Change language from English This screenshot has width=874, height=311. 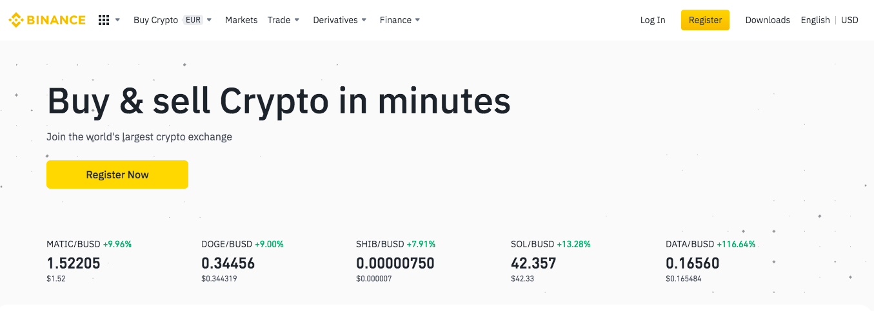815,20
